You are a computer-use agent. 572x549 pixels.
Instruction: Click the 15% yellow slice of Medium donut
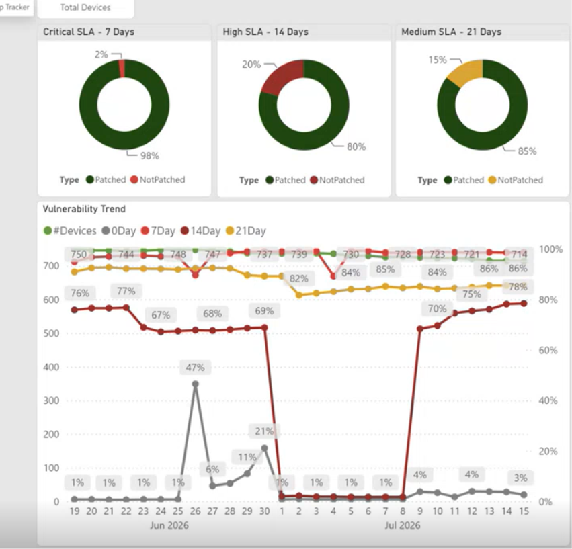point(466,73)
